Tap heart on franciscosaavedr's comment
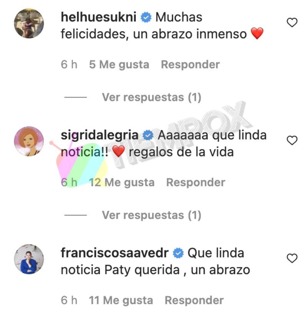The height and width of the screenshot is (313, 308). pyautogui.click(x=292, y=258)
